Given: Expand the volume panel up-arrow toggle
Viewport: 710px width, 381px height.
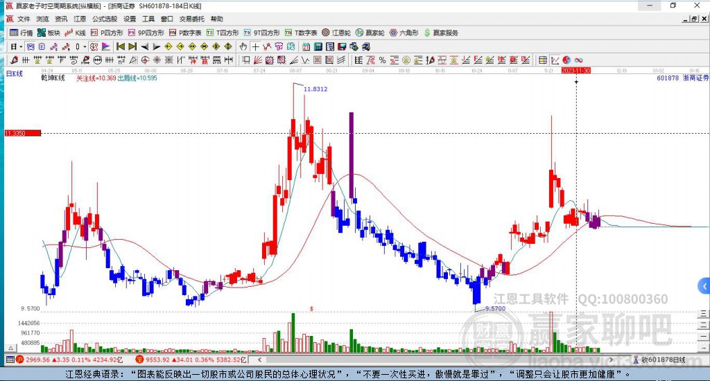Looking at the screenshot, I should 11,348.
